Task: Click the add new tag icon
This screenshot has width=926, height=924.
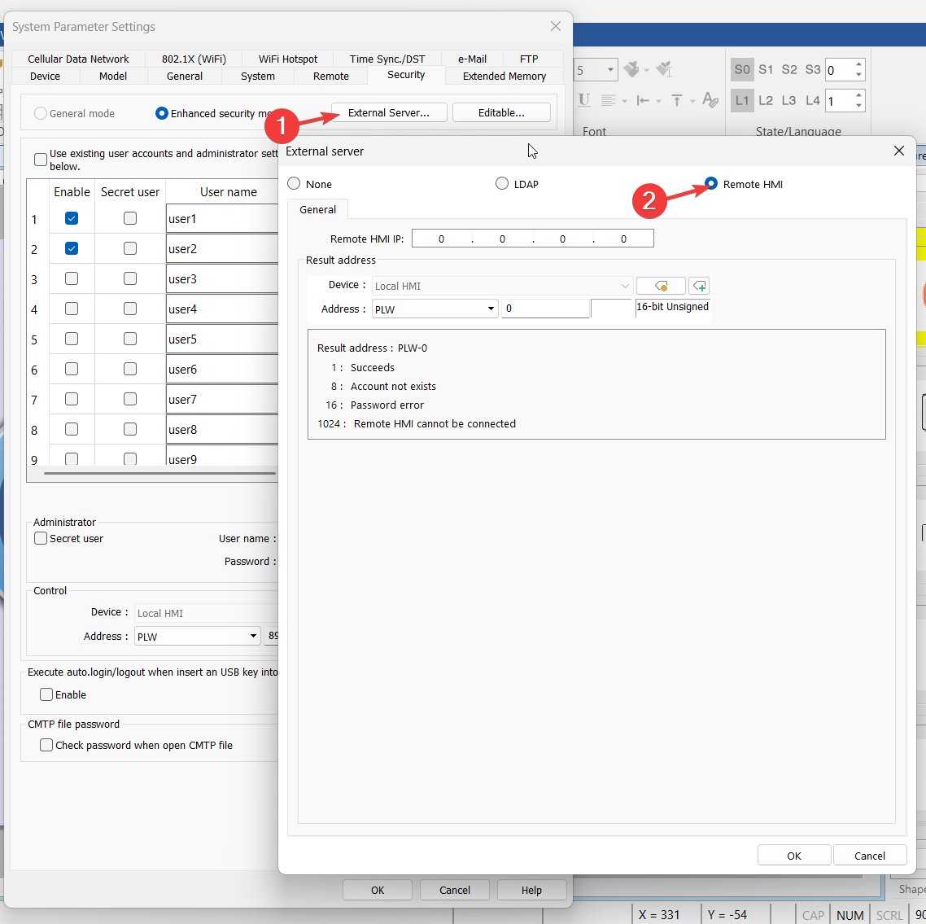Action: coord(699,286)
